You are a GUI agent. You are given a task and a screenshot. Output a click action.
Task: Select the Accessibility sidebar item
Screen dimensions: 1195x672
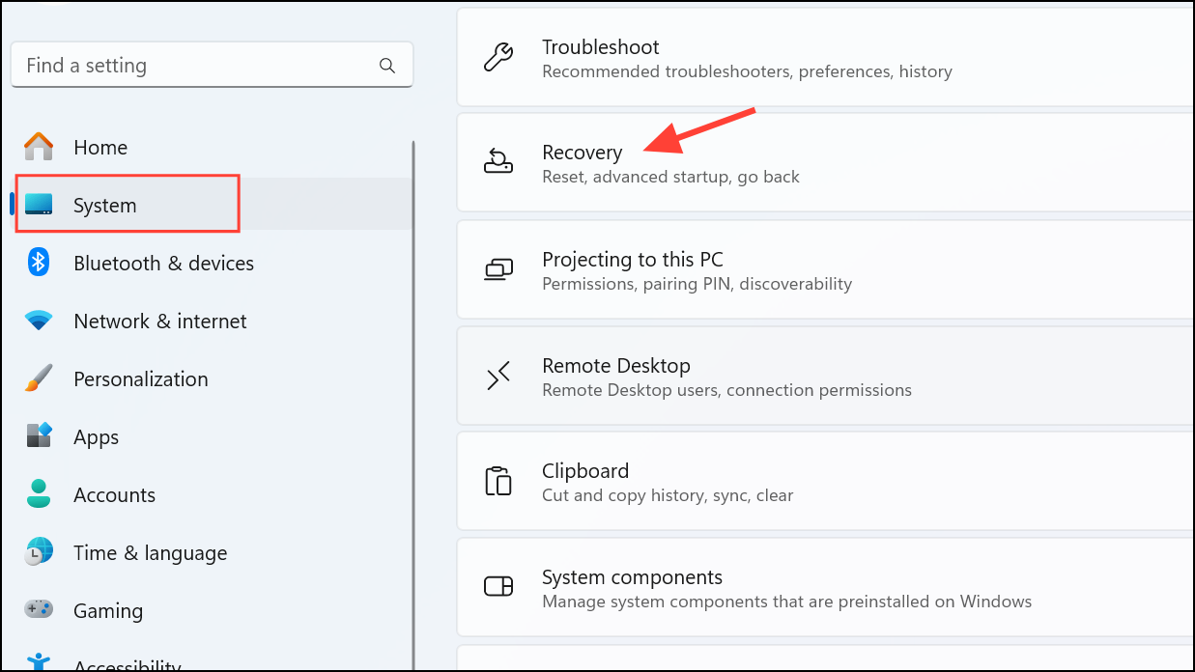coord(127,662)
